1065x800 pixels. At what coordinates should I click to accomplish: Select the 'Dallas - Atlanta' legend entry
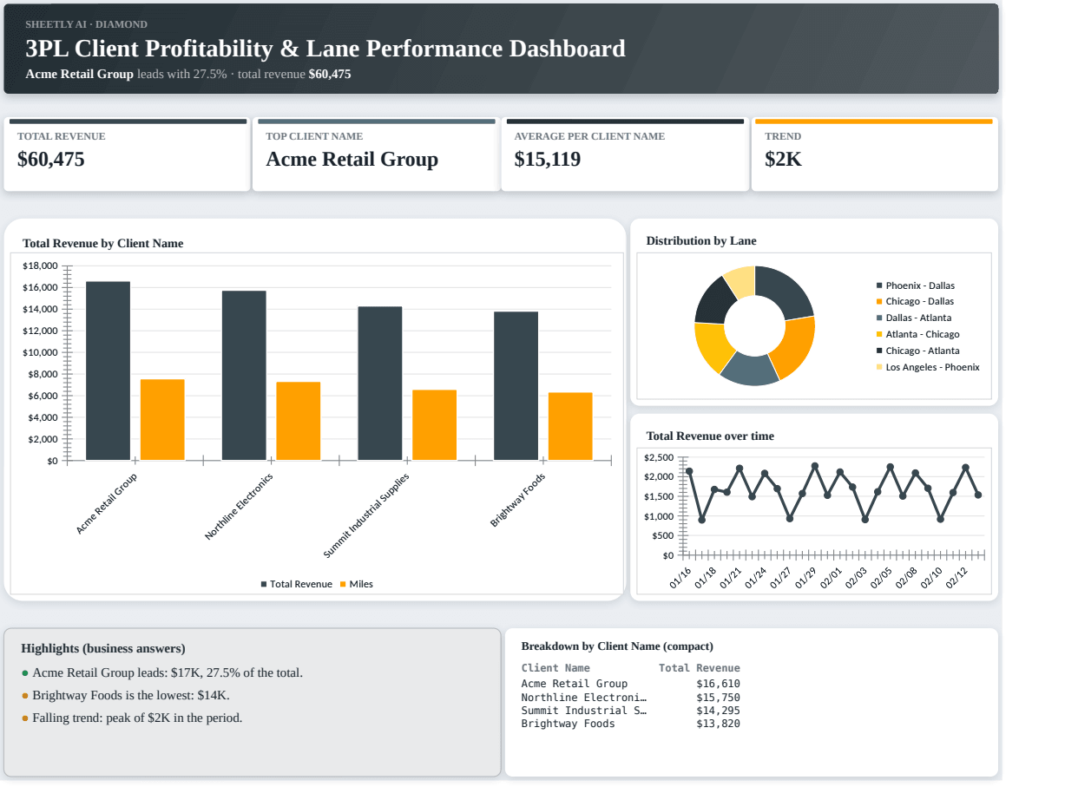[x=914, y=318]
